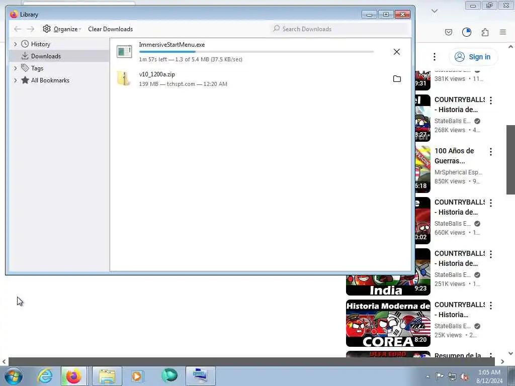
Task: Open containing folder for v10_1200a.zip
Action: [x=397, y=79]
